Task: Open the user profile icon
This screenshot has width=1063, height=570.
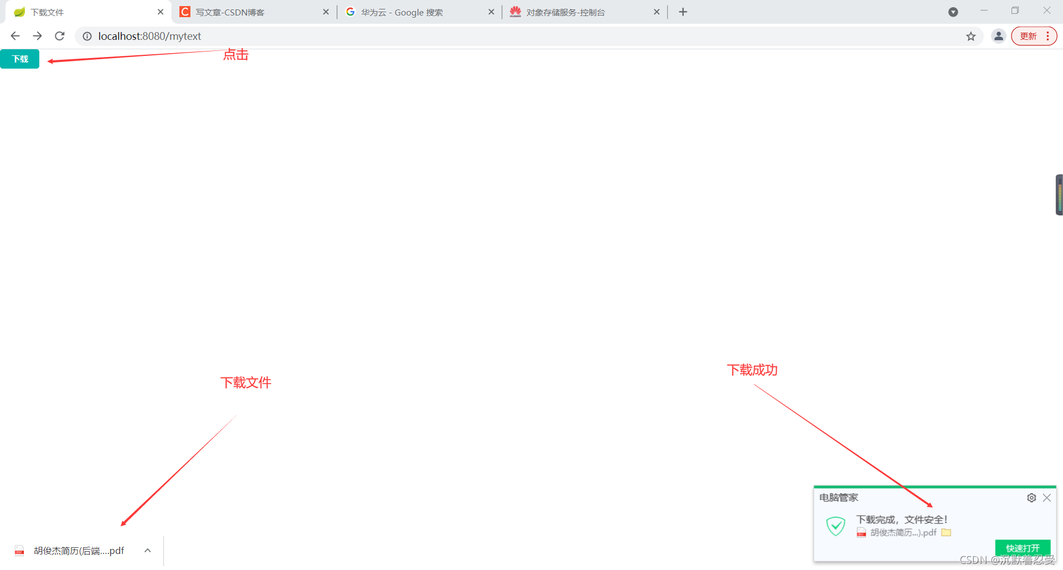Action: pos(998,36)
